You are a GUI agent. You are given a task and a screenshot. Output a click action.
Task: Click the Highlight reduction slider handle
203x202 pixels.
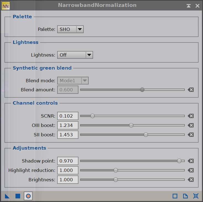point(116,170)
